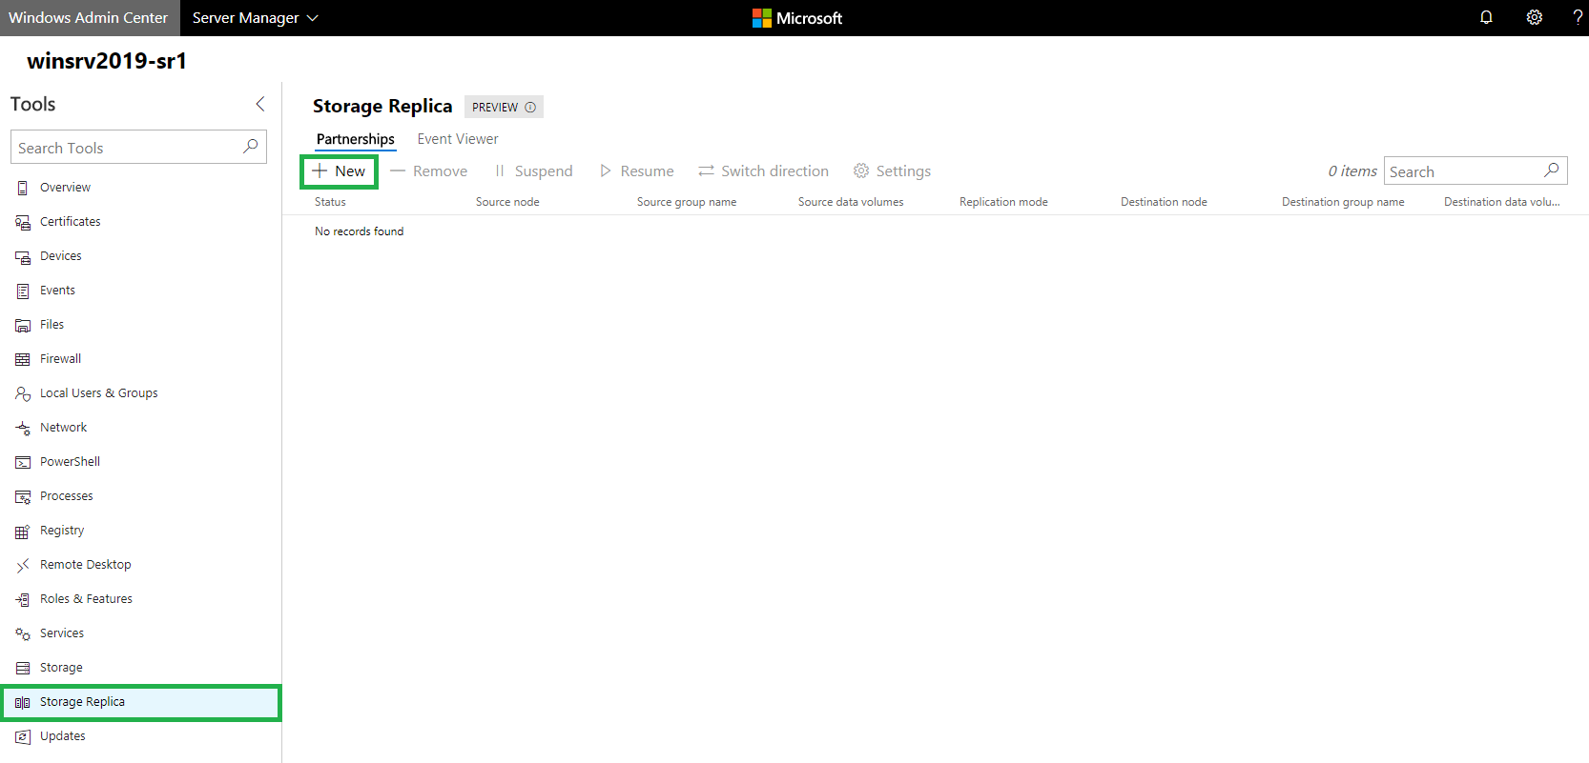Click the Roles & Features icon
The height and width of the screenshot is (763, 1589).
pos(23,599)
